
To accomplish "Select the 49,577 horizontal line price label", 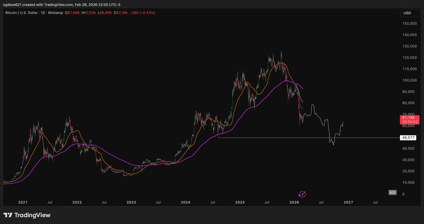I will pos(409,138).
